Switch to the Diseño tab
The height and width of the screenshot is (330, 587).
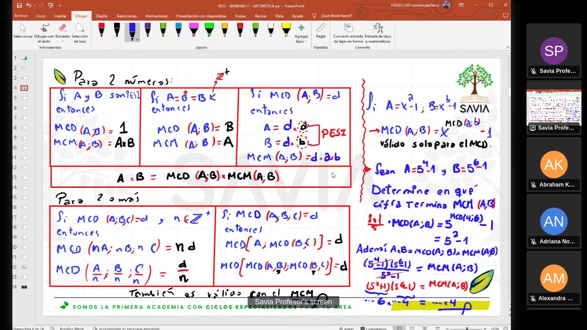pos(102,16)
